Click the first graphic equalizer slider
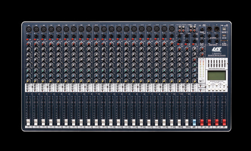This screenshot has width=251, height=151. [x=209, y=64]
